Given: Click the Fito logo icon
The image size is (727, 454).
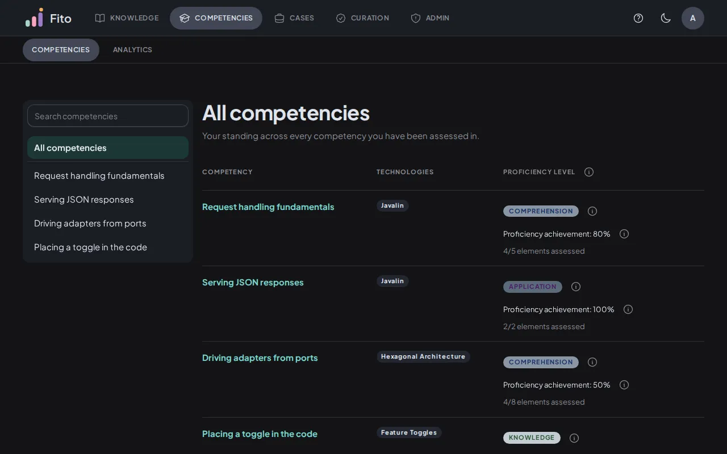Looking at the screenshot, I should coord(34,18).
